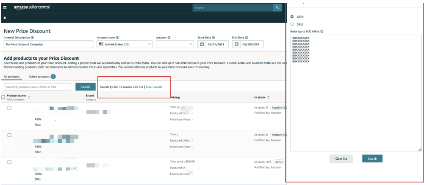This screenshot has width=428, height=185.
Task: Click the Internal Description text field
Action: pos(49,44)
